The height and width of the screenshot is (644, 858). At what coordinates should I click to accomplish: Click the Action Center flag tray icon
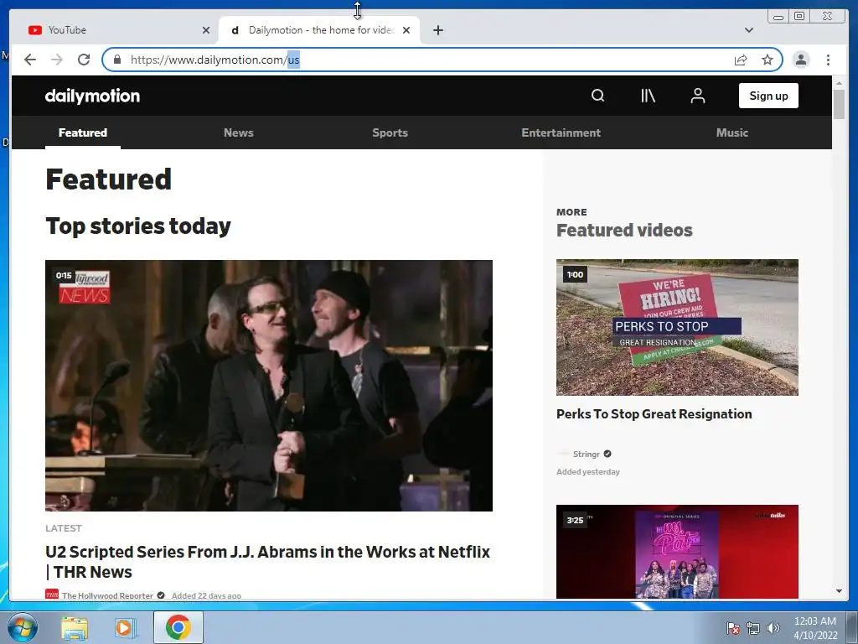pyautogui.click(x=732, y=628)
